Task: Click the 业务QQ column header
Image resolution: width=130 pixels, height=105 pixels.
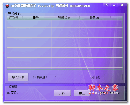Action: coord(95,18)
